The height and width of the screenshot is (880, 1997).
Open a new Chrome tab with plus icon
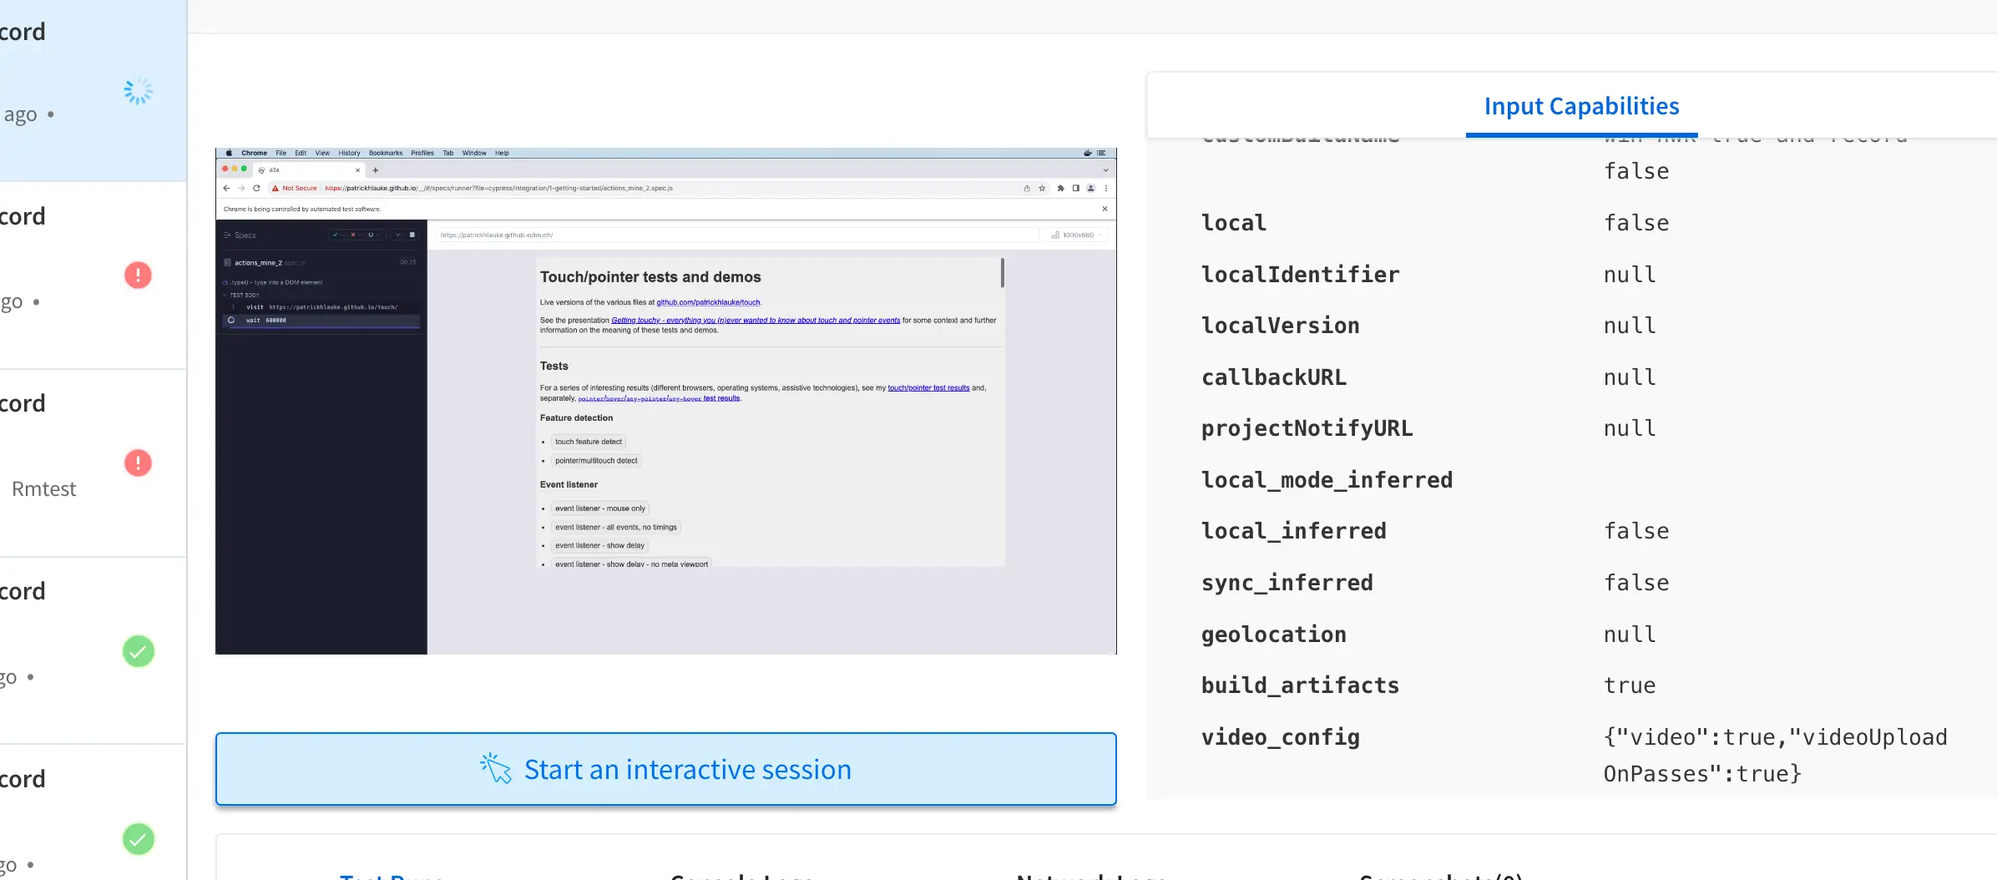(376, 170)
